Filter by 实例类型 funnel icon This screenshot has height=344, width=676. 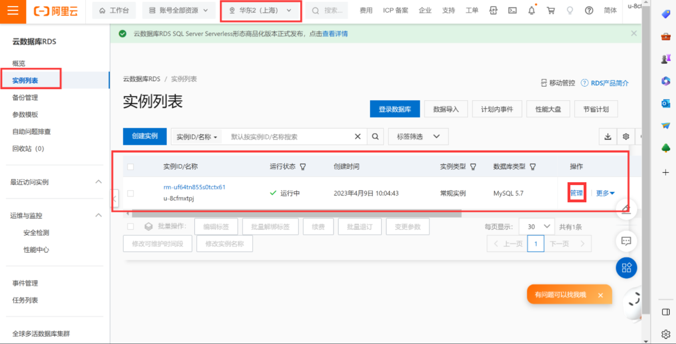(x=473, y=167)
